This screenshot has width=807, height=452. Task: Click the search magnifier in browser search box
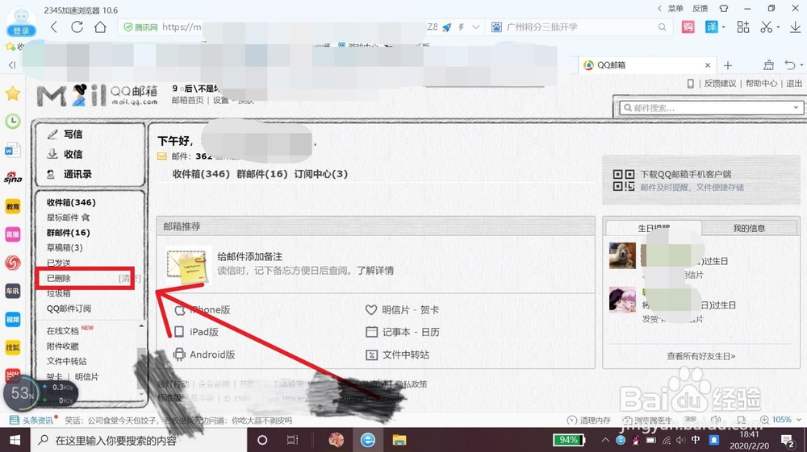(663, 27)
